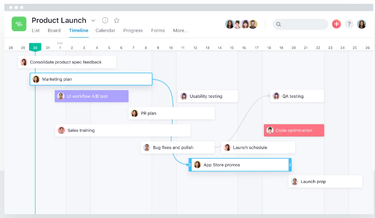Click the green Product Launch project icon
Image resolution: width=375 pixels, height=218 pixels.
point(19,24)
